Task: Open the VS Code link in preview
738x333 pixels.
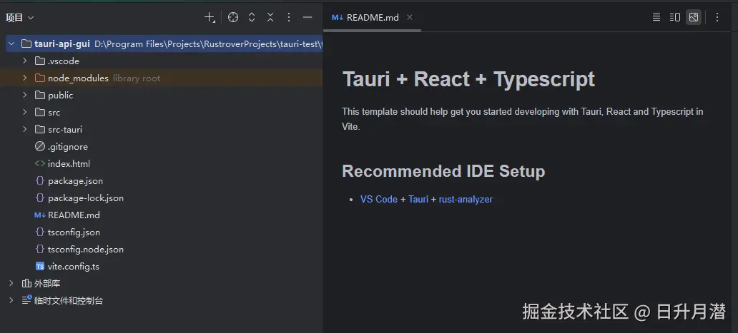Action: 379,200
